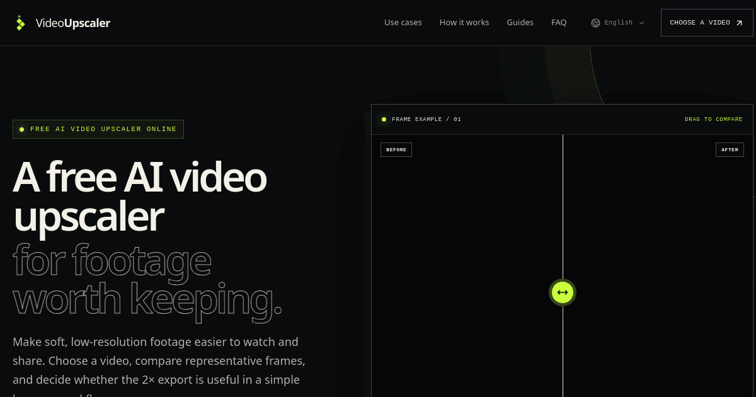
Task: Click the green comparison slider handle
Action: click(x=563, y=292)
